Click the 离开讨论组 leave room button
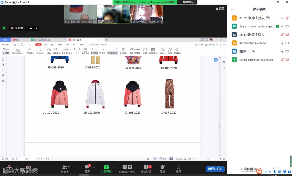 (215, 169)
